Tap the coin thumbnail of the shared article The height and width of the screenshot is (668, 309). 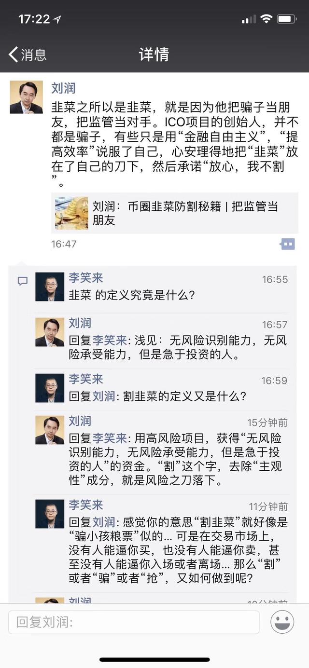coord(72,213)
